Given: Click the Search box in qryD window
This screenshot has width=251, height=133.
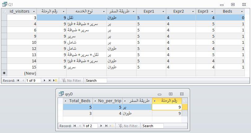Looking at the screenshot, I should (x=153, y=126).
